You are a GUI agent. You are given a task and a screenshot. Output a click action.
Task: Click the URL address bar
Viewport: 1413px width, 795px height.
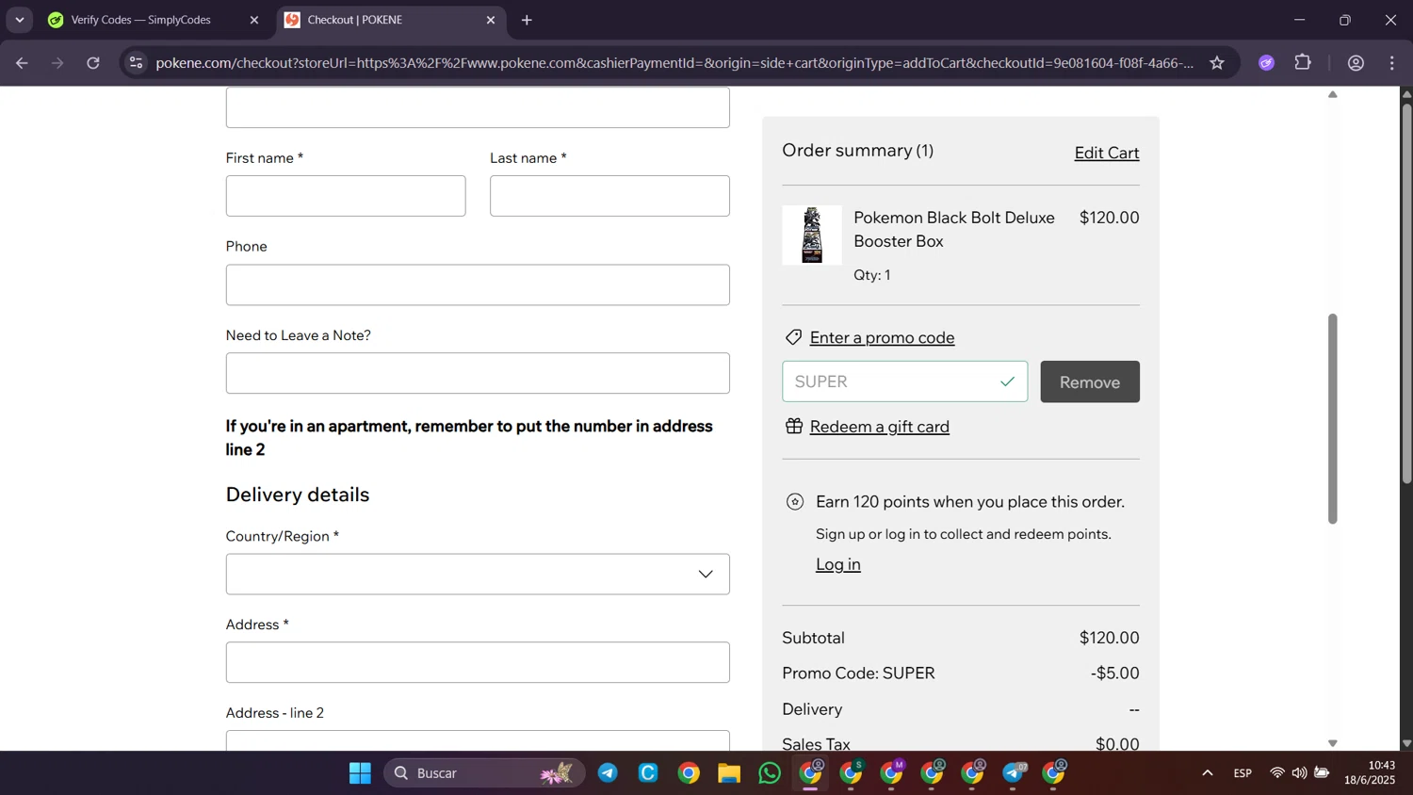(674, 63)
